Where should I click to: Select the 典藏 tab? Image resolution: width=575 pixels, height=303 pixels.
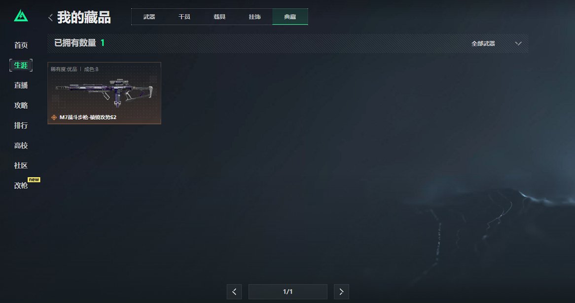[x=290, y=17]
